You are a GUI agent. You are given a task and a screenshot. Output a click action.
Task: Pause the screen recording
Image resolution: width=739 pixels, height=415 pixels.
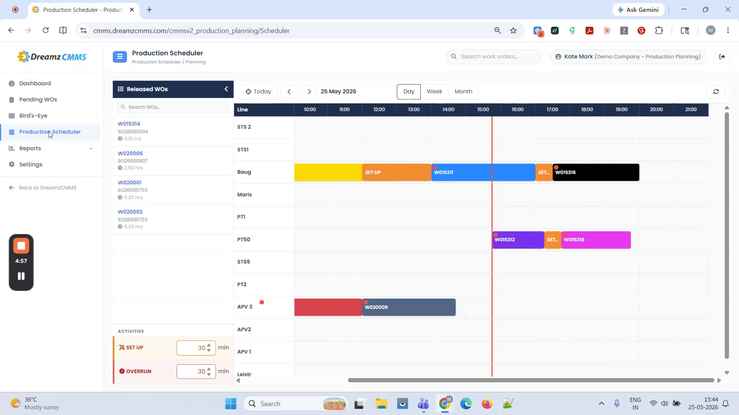click(21, 276)
